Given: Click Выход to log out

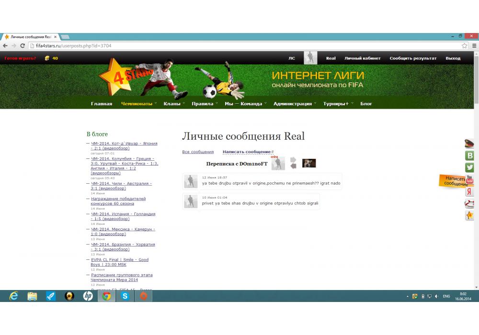Looking at the screenshot, I should click(x=453, y=58).
